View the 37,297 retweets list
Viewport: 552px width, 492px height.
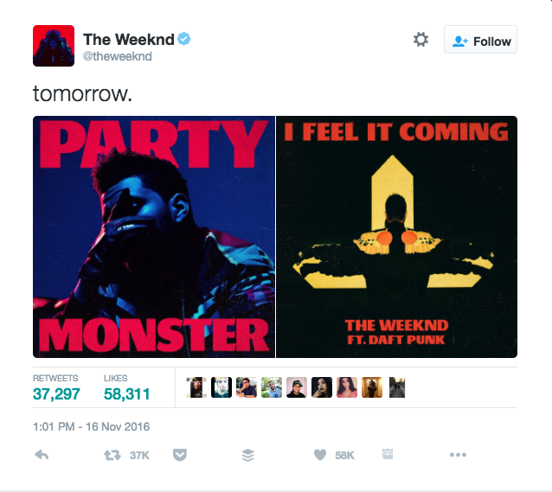click(x=56, y=387)
